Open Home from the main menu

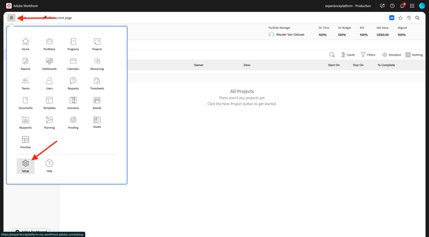(x=25, y=44)
